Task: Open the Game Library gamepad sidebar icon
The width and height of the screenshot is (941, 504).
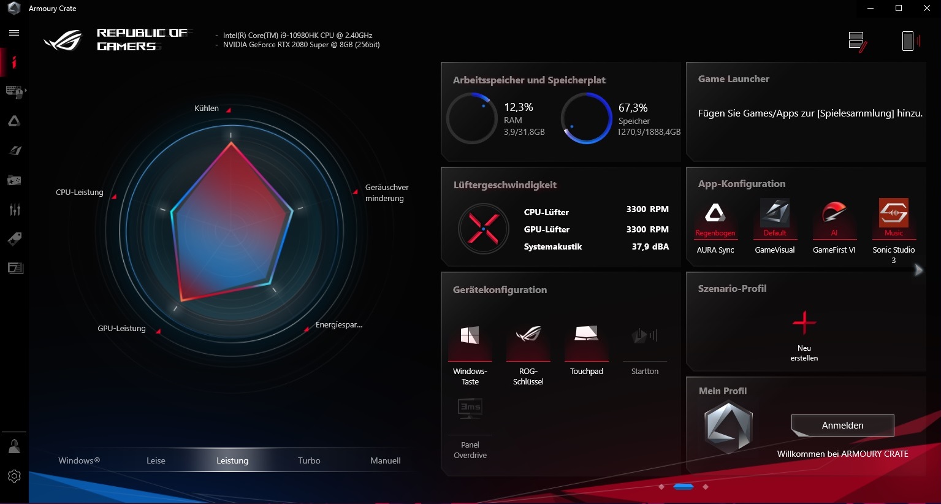Action: tap(14, 180)
